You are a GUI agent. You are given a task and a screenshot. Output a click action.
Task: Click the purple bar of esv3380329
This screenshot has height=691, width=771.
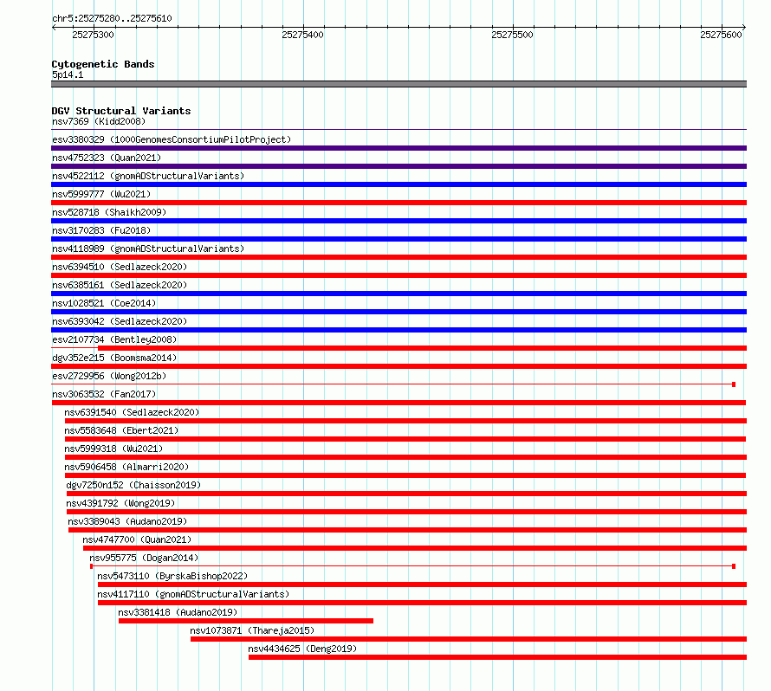pos(398,148)
